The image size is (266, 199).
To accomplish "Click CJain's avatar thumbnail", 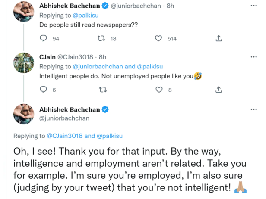I will [x=24, y=63].
